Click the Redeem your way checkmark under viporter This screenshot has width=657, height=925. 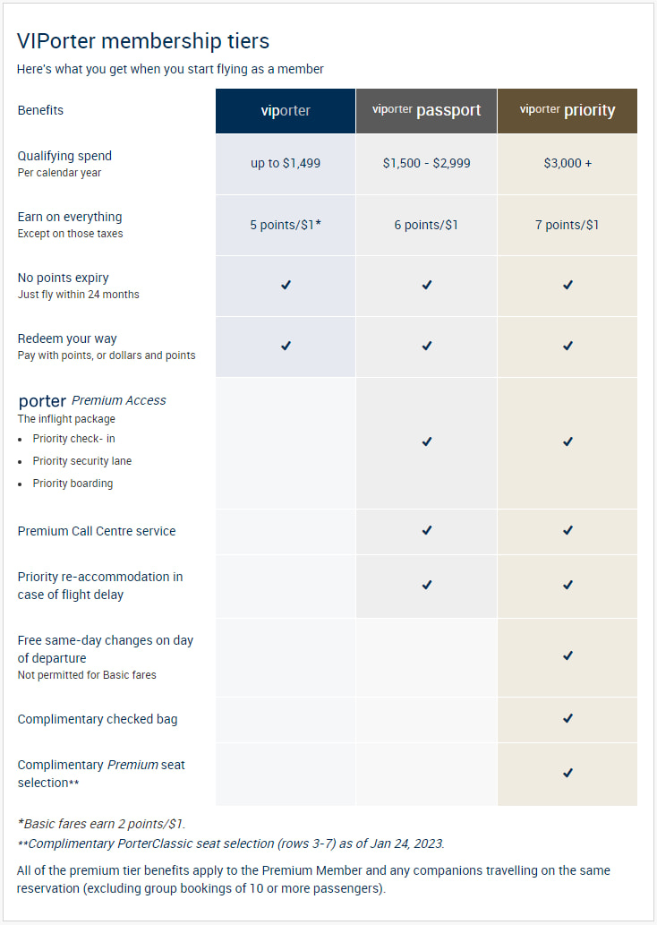point(286,346)
